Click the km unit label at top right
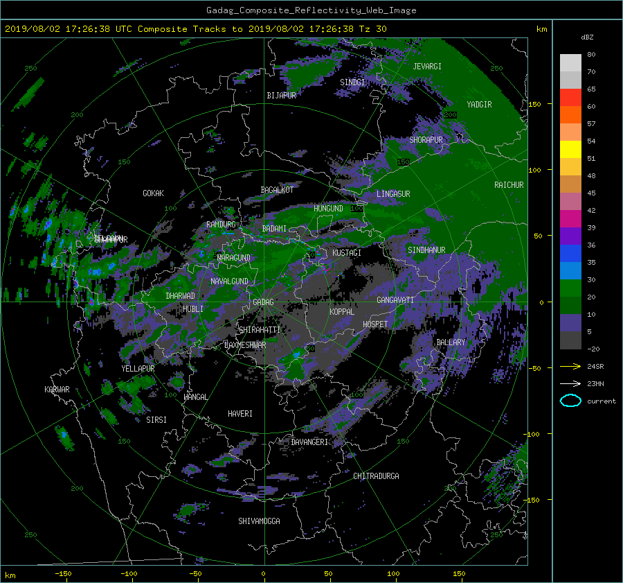 coord(542,29)
